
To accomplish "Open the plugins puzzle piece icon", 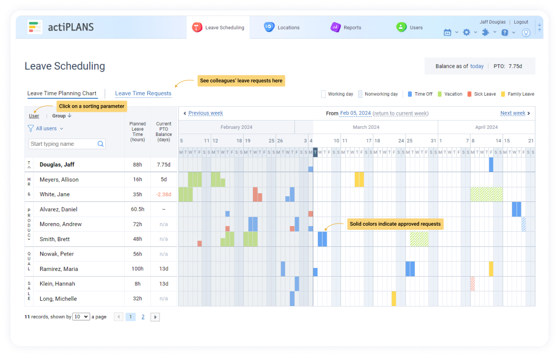I will coord(485,32).
